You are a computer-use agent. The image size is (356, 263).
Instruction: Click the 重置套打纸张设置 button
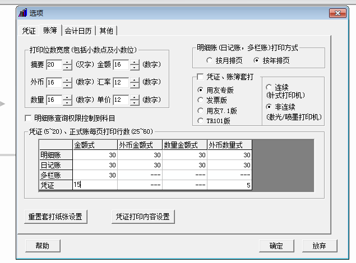(56, 217)
